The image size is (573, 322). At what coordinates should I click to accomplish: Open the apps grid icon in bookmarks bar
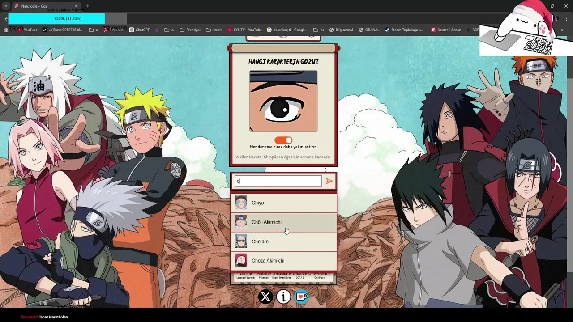click(x=6, y=30)
